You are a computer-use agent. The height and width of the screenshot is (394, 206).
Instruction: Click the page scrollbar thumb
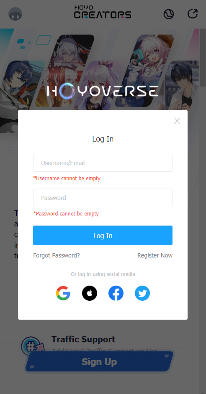(x=203, y=58)
